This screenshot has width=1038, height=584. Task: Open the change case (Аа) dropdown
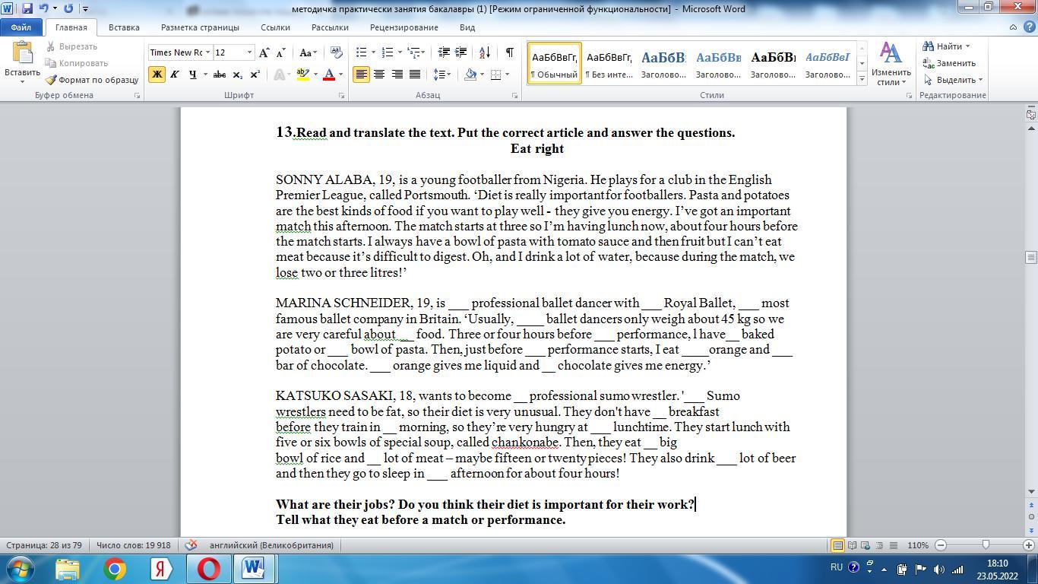[x=308, y=52]
